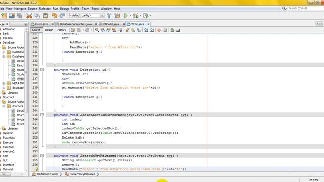The height and width of the screenshot is (182, 324).
Task: Click the Comment icon in editor toolbar
Action: (x=172, y=30)
